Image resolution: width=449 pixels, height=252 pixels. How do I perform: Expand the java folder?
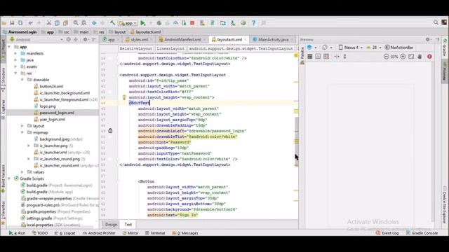[15, 60]
